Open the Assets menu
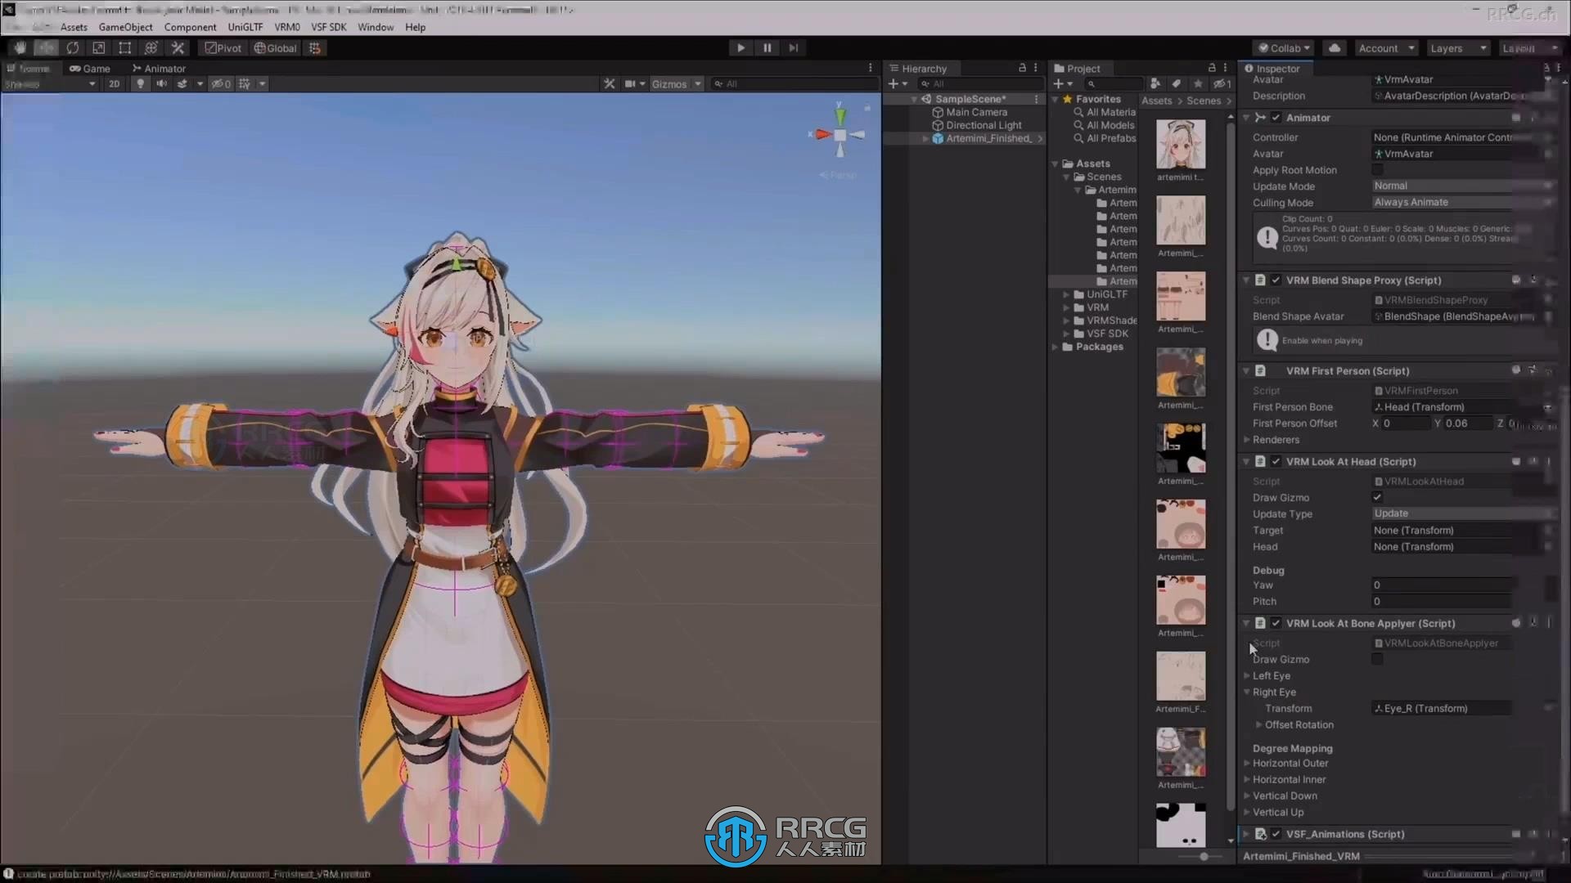 coord(74,27)
